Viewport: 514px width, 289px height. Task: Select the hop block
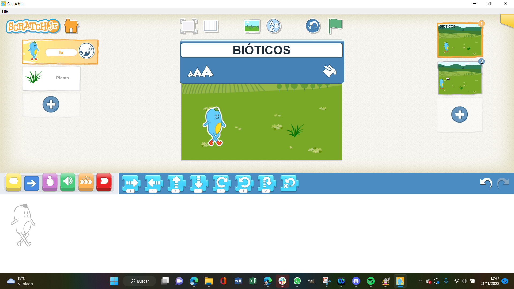[x=267, y=184]
